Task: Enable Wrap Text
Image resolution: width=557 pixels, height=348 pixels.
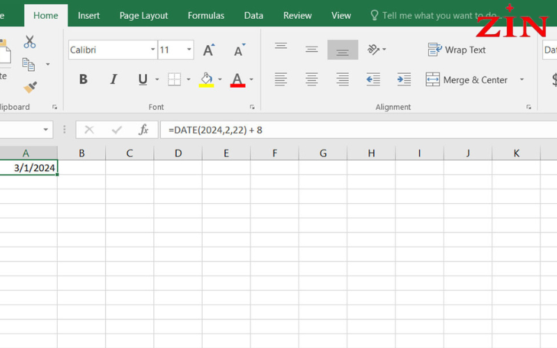Action: point(457,49)
